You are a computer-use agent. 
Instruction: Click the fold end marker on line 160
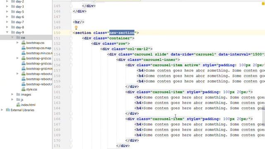pyautogui.click(x=71, y=87)
